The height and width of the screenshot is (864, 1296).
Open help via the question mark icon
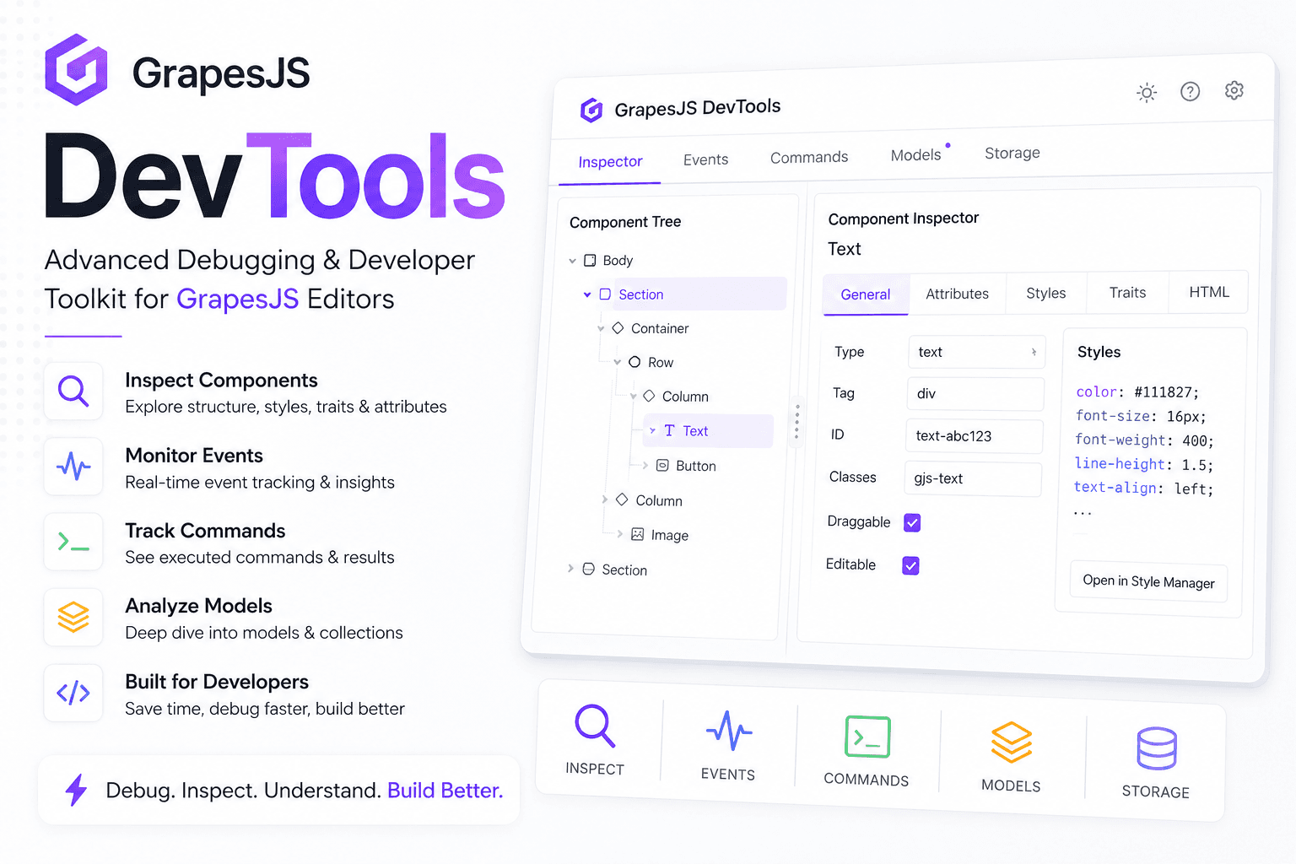point(1190,91)
